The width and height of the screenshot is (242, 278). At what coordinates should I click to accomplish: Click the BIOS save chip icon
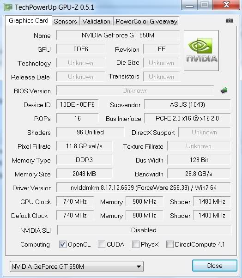[x=224, y=91]
